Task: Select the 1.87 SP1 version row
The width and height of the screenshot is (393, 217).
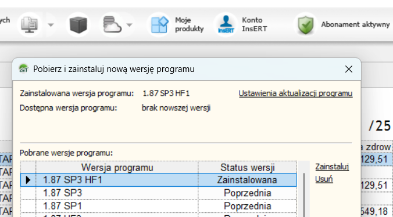Action: click(158, 206)
